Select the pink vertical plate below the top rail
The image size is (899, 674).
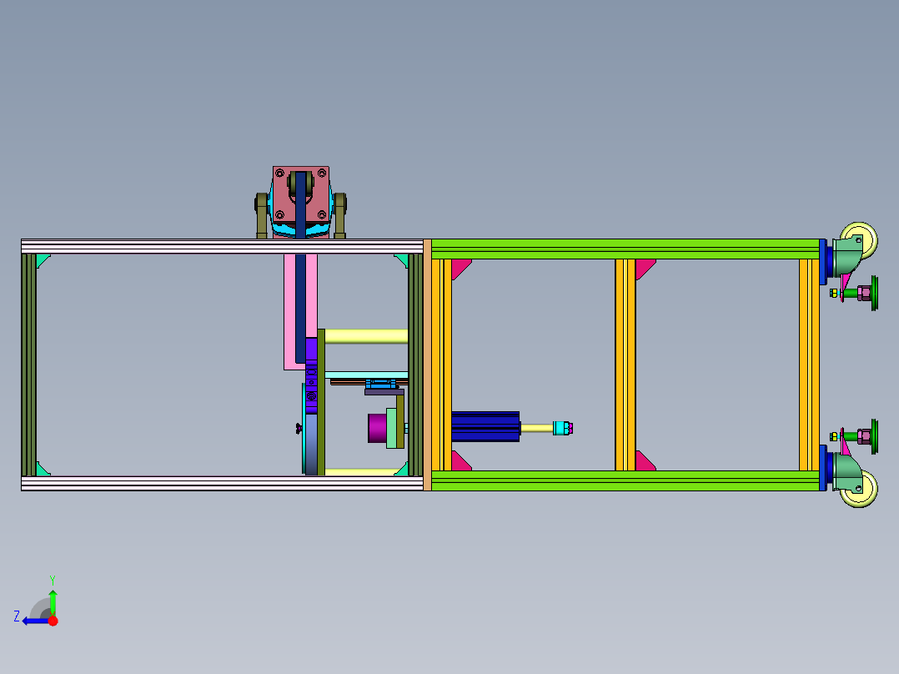[x=289, y=312]
